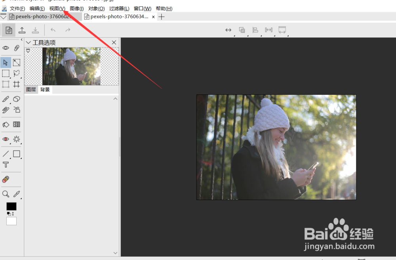Click the redo arrow

click(68, 30)
